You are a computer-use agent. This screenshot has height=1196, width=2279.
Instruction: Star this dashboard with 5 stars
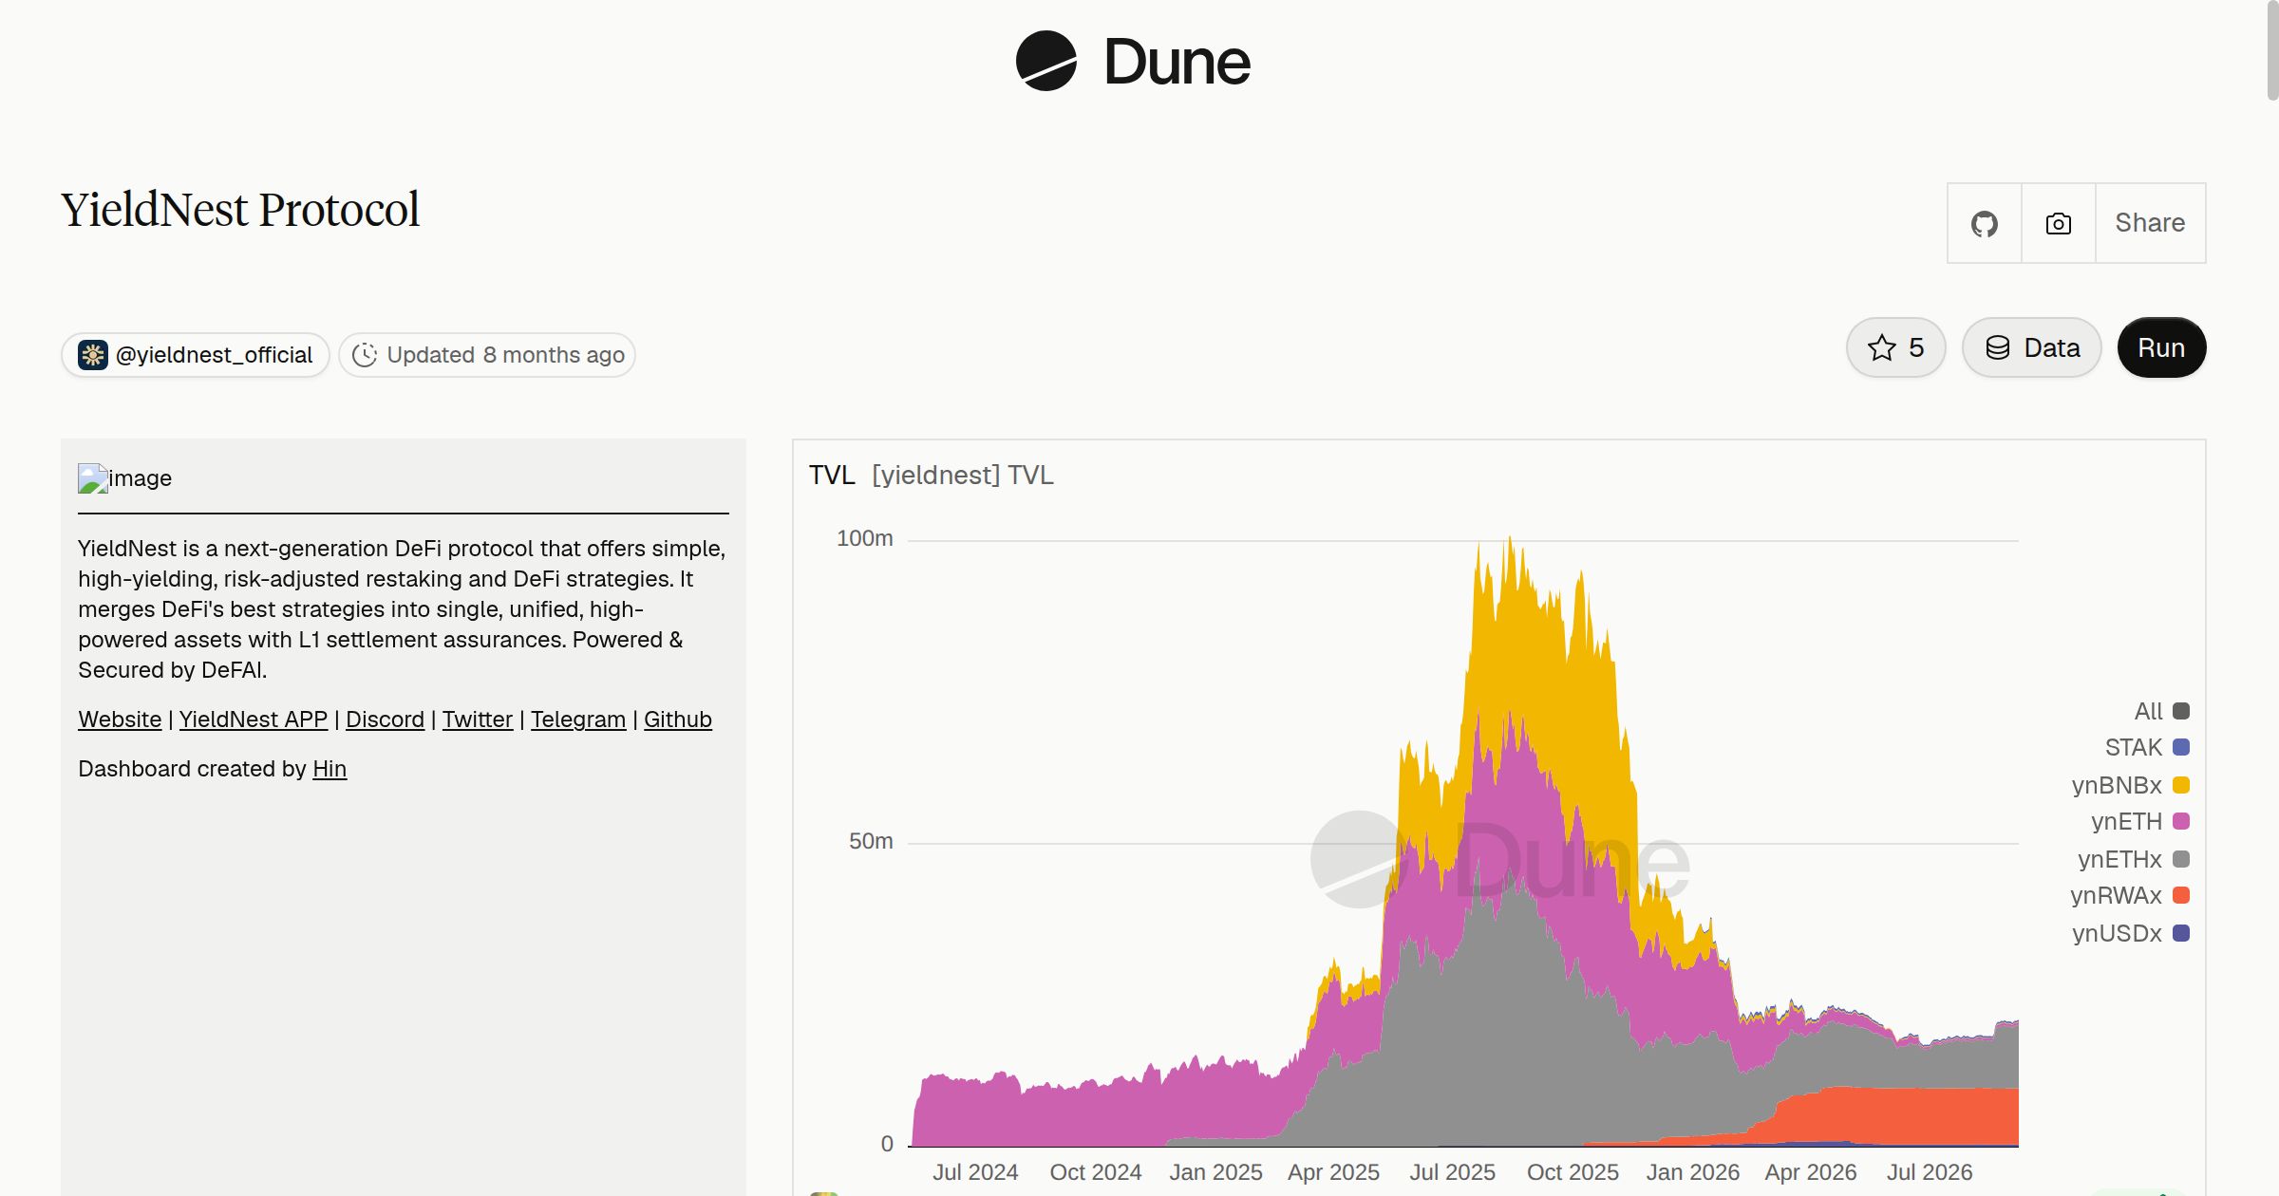coord(1895,347)
